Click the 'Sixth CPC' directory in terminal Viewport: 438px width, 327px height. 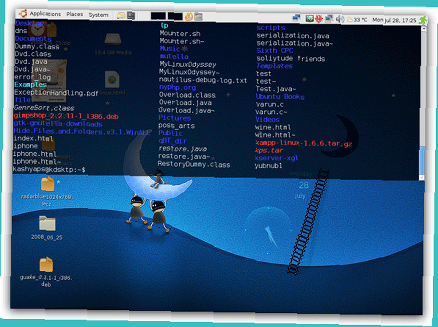[x=275, y=50]
